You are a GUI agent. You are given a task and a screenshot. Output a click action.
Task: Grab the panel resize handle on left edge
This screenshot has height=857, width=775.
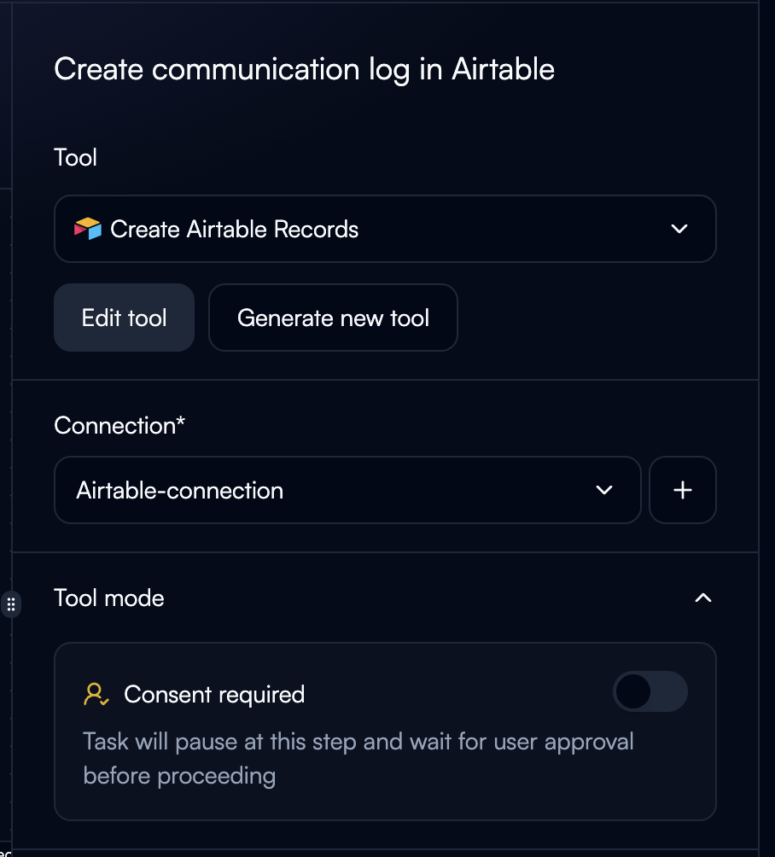pos(11,604)
